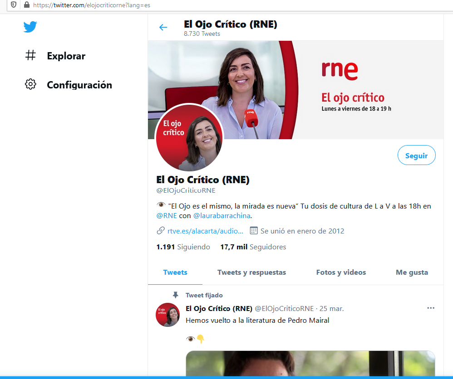This screenshot has width=453, height=379.
Task: Open Configuración gear icon
Action: [x=30, y=84]
